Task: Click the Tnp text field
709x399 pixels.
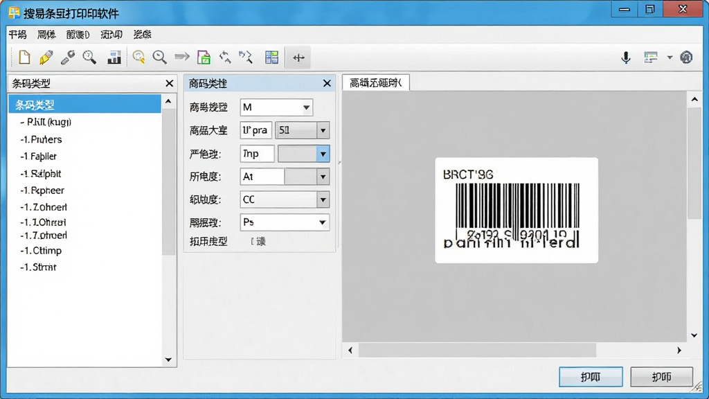Action: 257,154
